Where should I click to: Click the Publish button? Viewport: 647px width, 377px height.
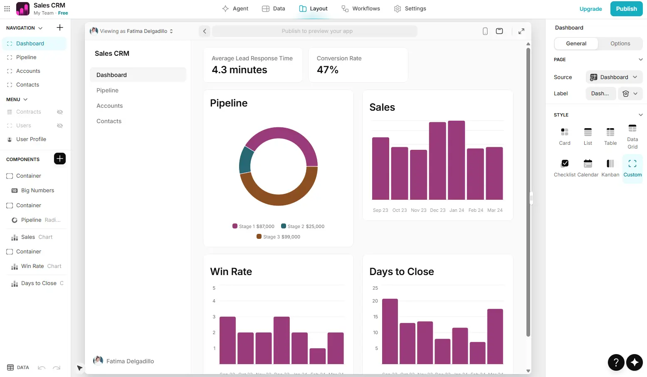point(626,9)
